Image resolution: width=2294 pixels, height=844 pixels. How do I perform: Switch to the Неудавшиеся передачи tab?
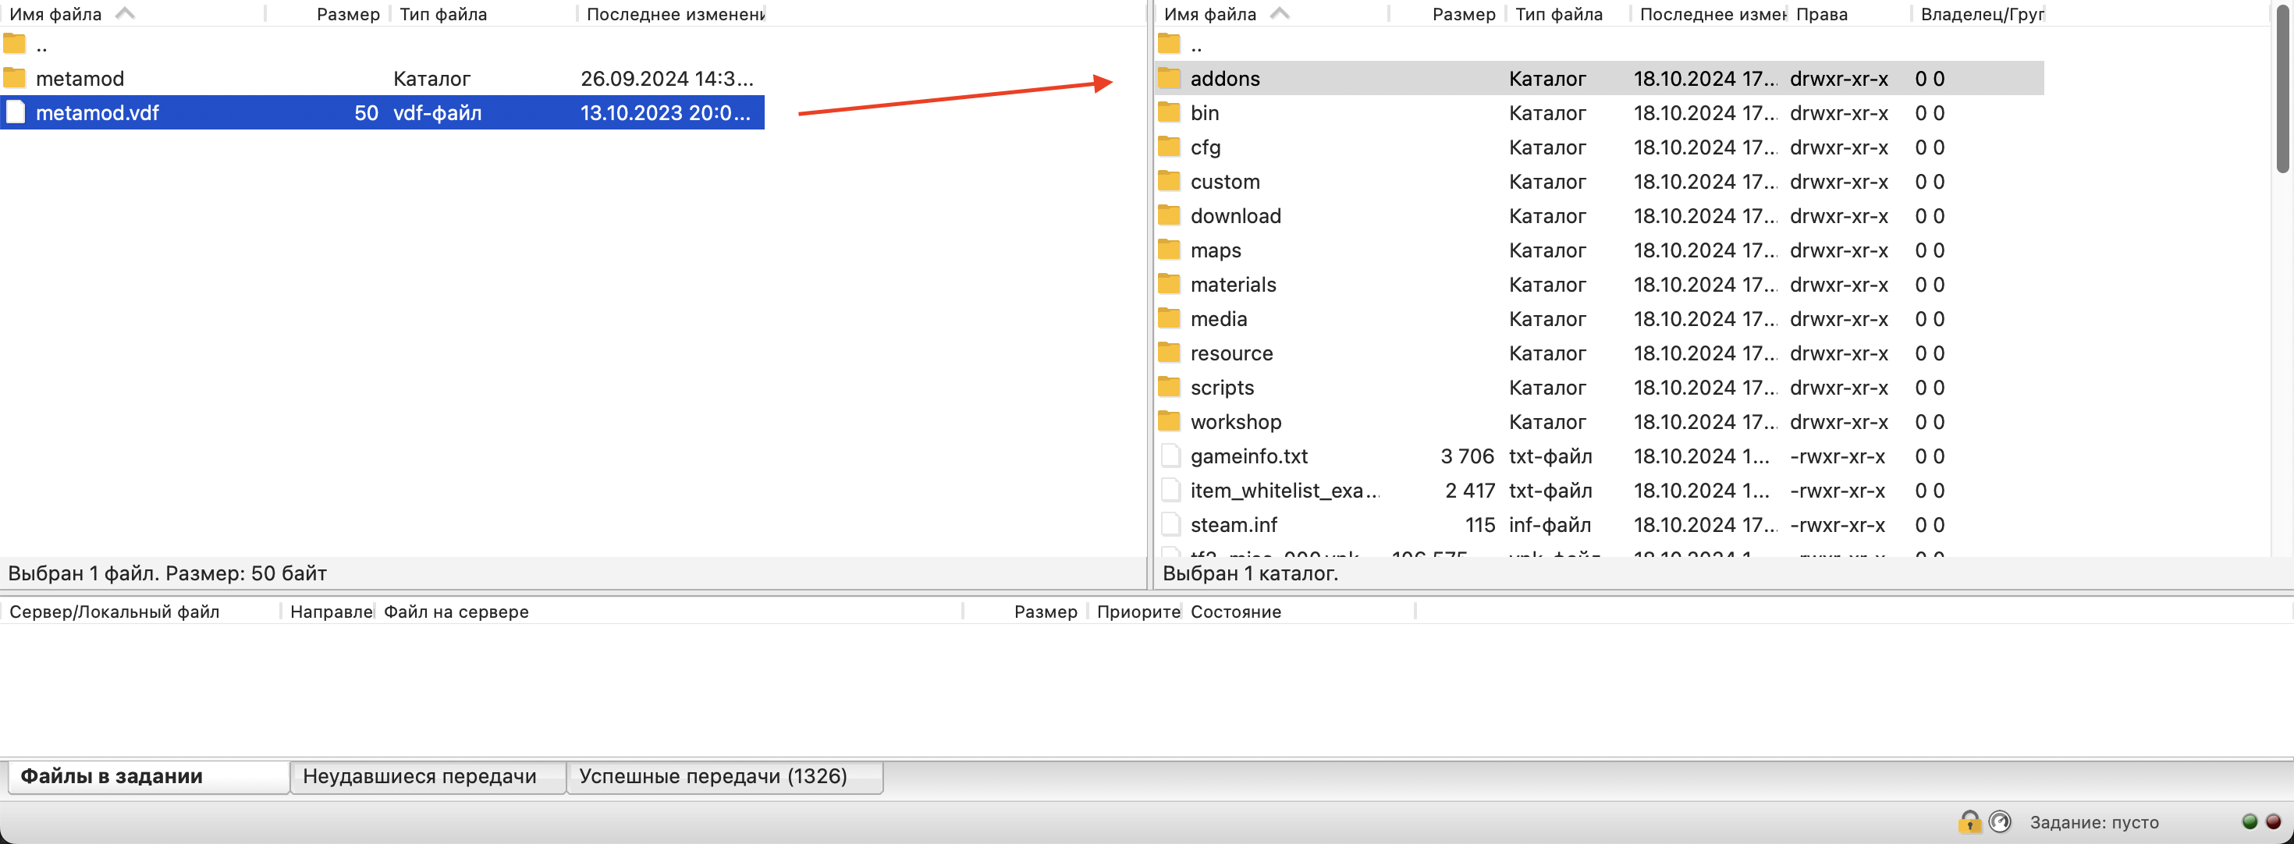420,775
